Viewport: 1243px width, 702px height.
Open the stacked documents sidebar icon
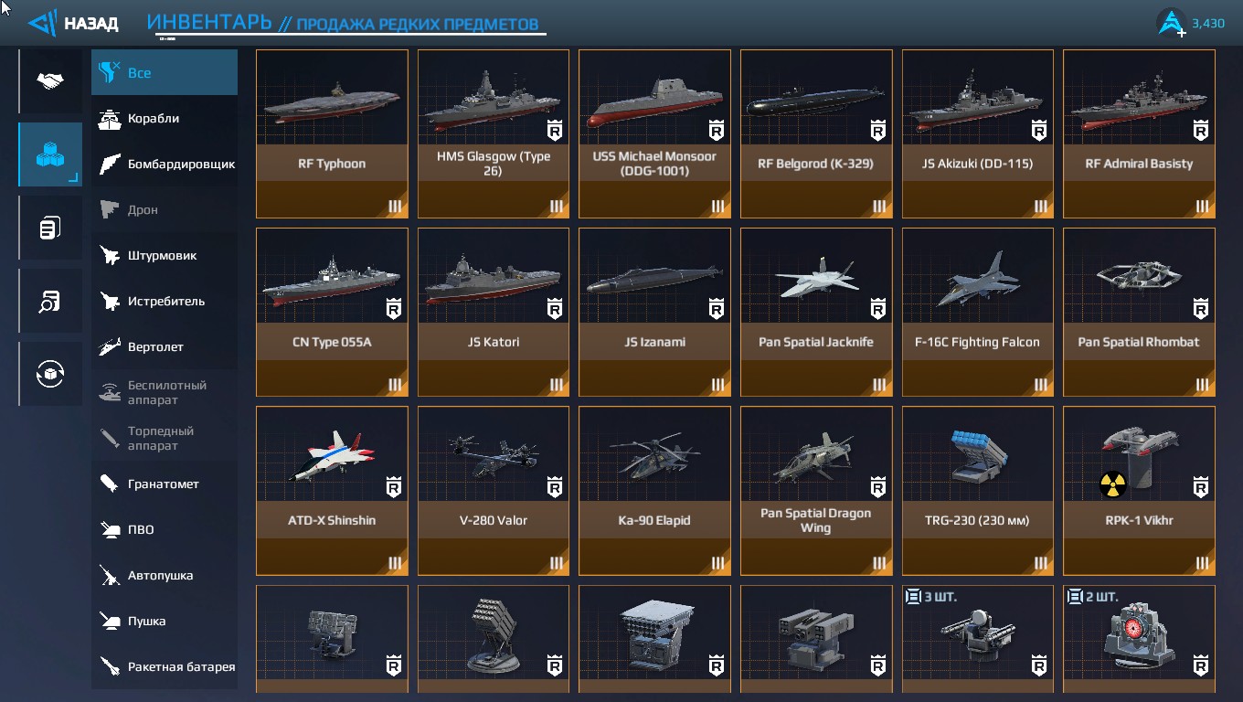(50, 228)
